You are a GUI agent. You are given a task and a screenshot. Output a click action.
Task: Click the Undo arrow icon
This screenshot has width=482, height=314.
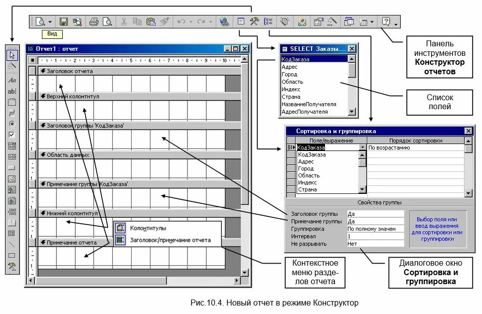tap(181, 22)
